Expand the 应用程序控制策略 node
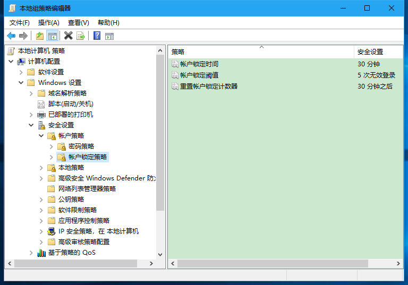408x285 pixels. point(41,221)
